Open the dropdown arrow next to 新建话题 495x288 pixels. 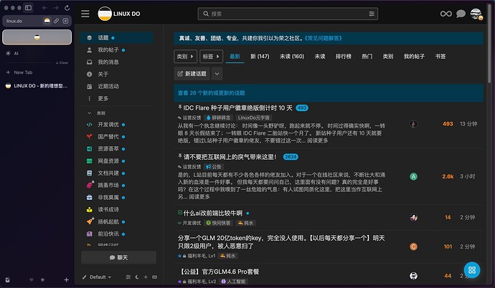(x=217, y=74)
